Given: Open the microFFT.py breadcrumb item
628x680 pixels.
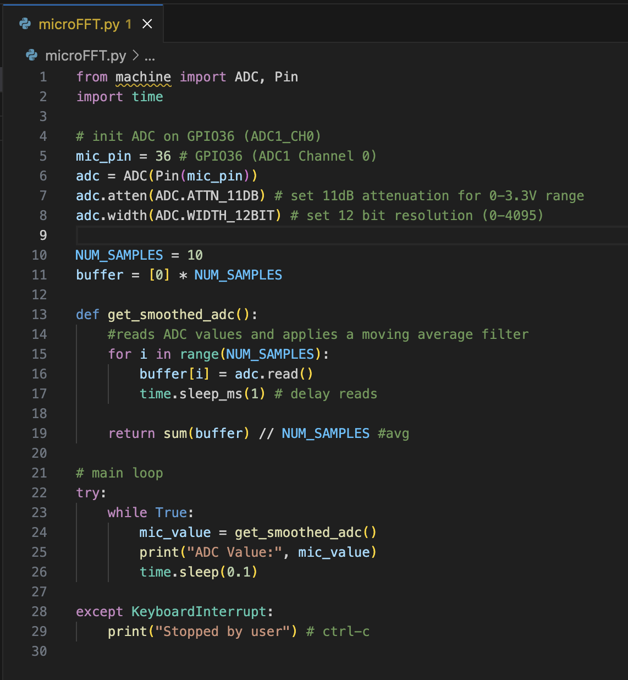Looking at the screenshot, I should [85, 56].
